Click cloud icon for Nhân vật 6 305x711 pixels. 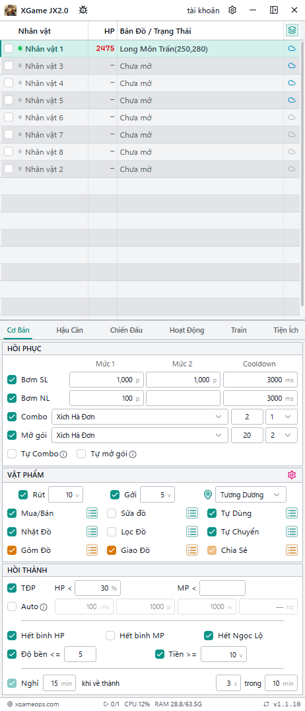pyautogui.click(x=292, y=118)
